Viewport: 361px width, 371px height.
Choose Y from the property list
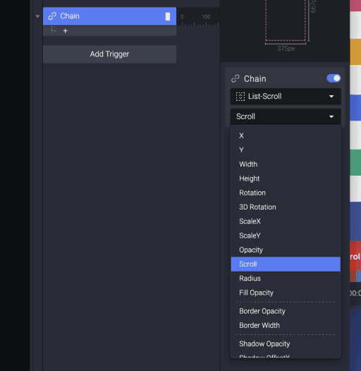pyautogui.click(x=286, y=150)
